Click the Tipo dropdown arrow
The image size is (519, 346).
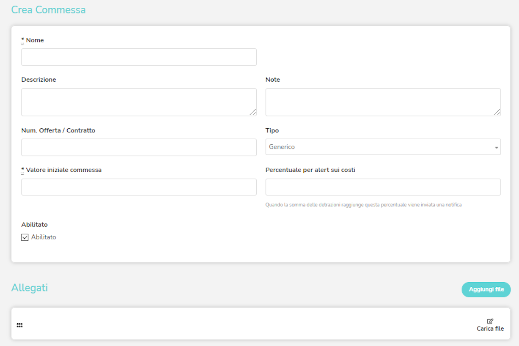point(496,147)
